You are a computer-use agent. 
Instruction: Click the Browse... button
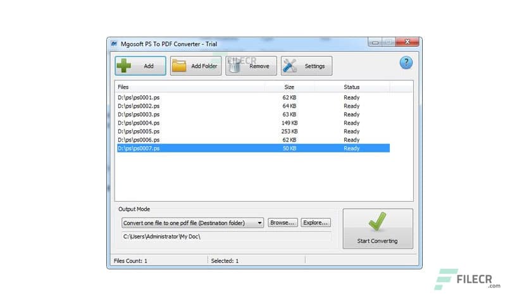(x=282, y=223)
